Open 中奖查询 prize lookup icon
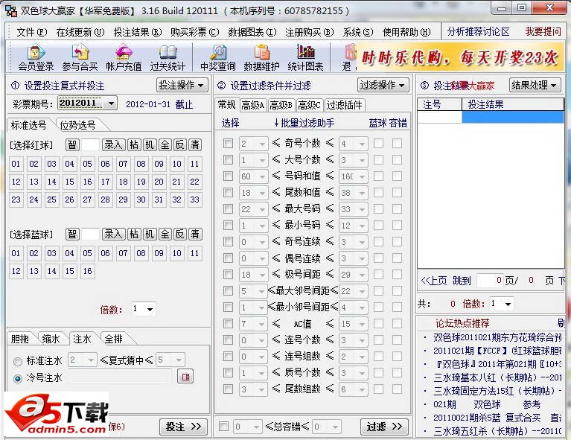 coord(217,57)
